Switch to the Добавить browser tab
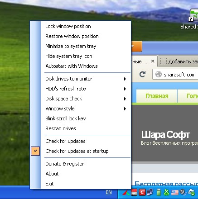The width and height of the screenshot is (198, 199). (178, 61)
